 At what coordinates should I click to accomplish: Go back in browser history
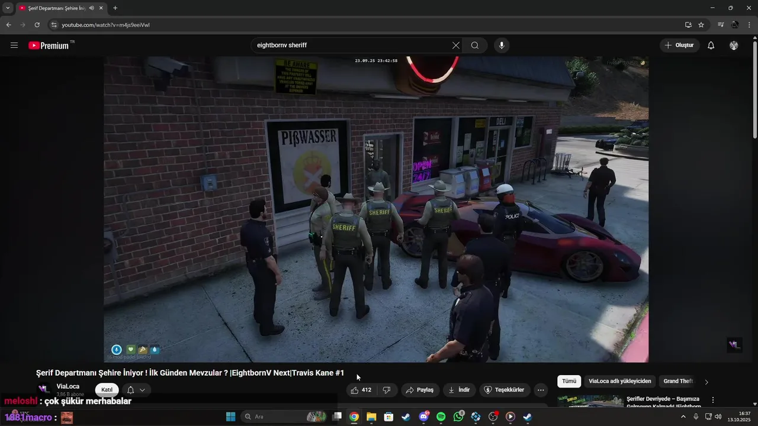[8, 25]
